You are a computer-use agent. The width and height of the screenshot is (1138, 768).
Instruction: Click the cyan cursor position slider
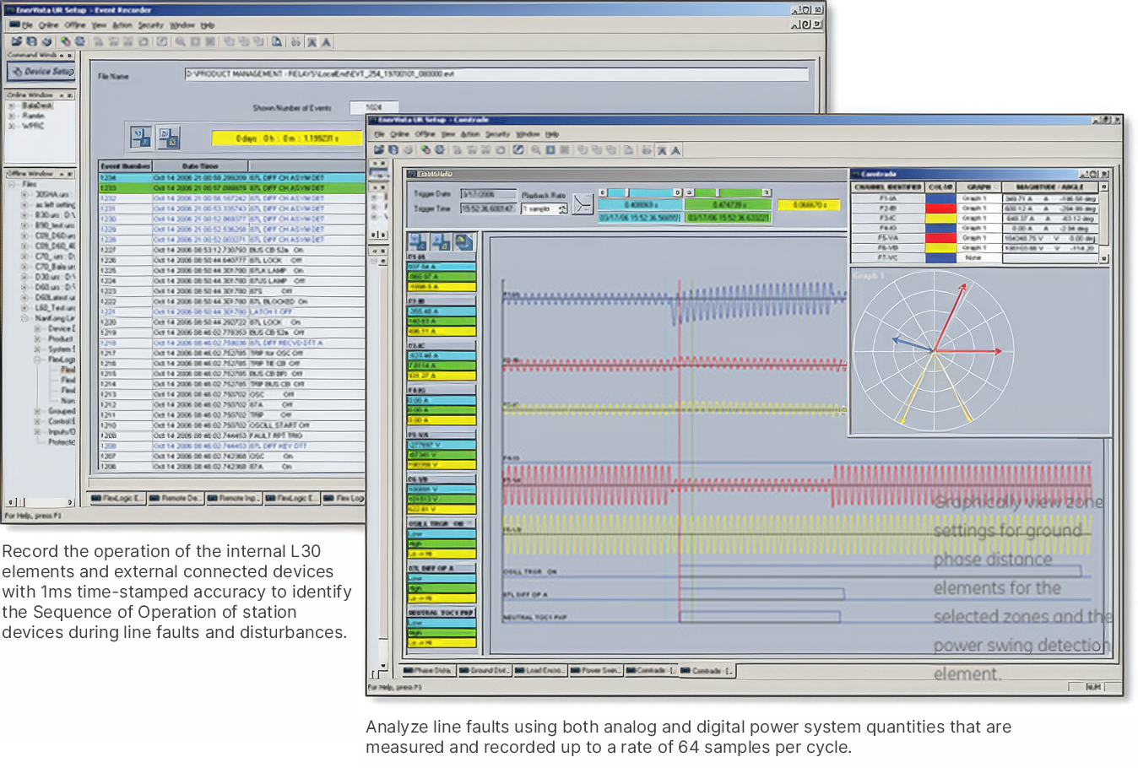641,193
